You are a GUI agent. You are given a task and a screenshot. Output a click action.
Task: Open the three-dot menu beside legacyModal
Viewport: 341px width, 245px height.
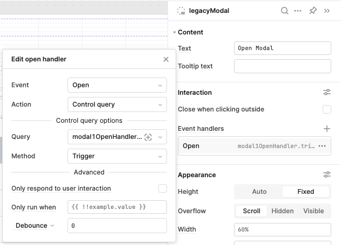[298, 11]
